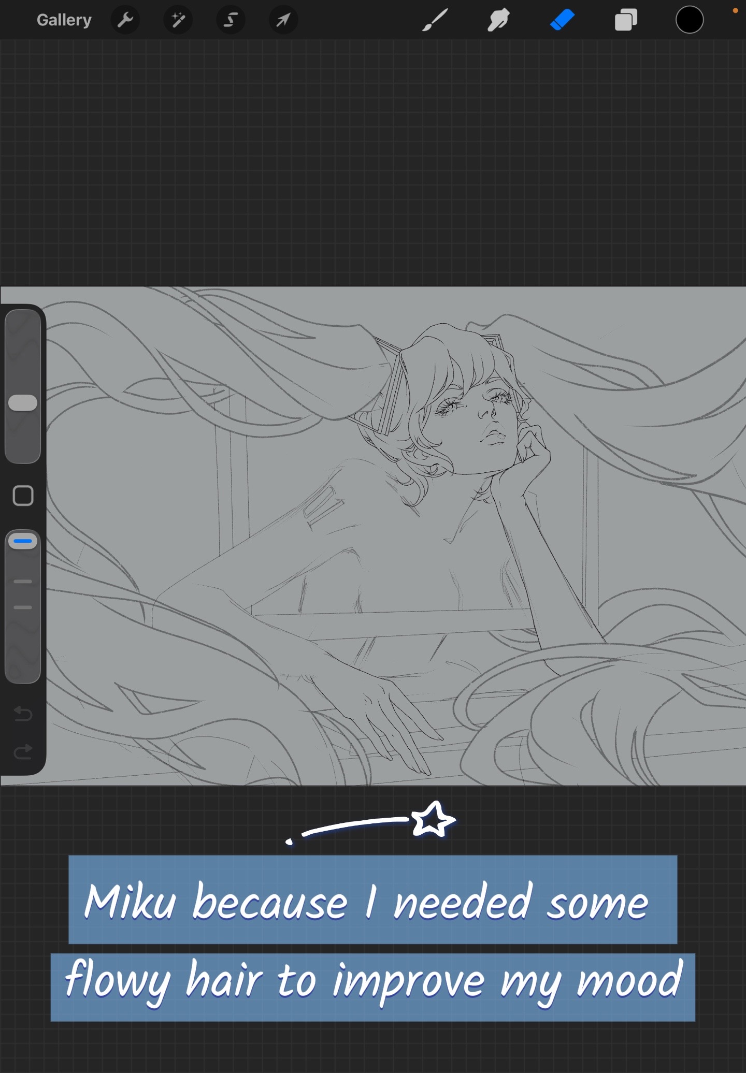Tap the square Modify button in sidebar
746x1073 pixels.
23,496
